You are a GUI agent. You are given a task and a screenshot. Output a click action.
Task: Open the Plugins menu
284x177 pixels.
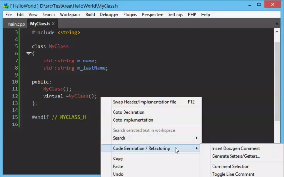[x=130, y=14]
